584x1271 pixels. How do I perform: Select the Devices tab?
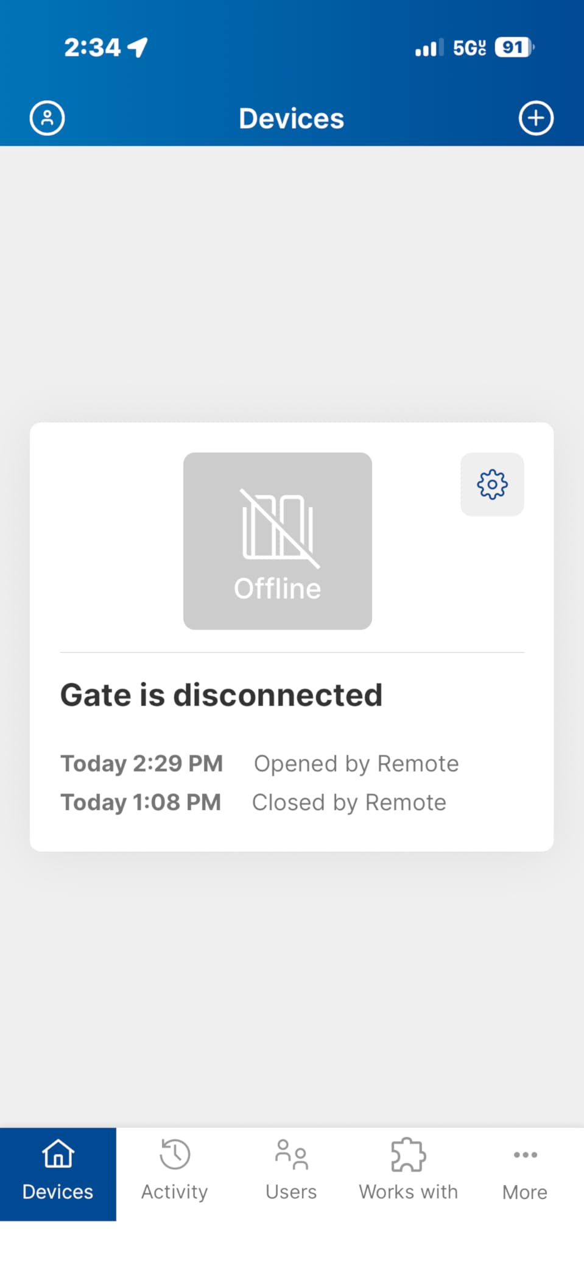[58, 1173]
